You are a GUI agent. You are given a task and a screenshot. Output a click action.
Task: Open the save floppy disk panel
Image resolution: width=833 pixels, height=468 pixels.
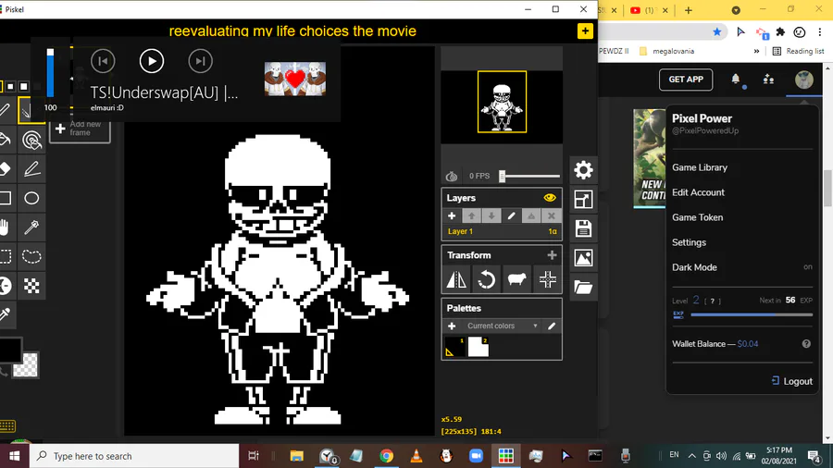click(x=583, y=228)
